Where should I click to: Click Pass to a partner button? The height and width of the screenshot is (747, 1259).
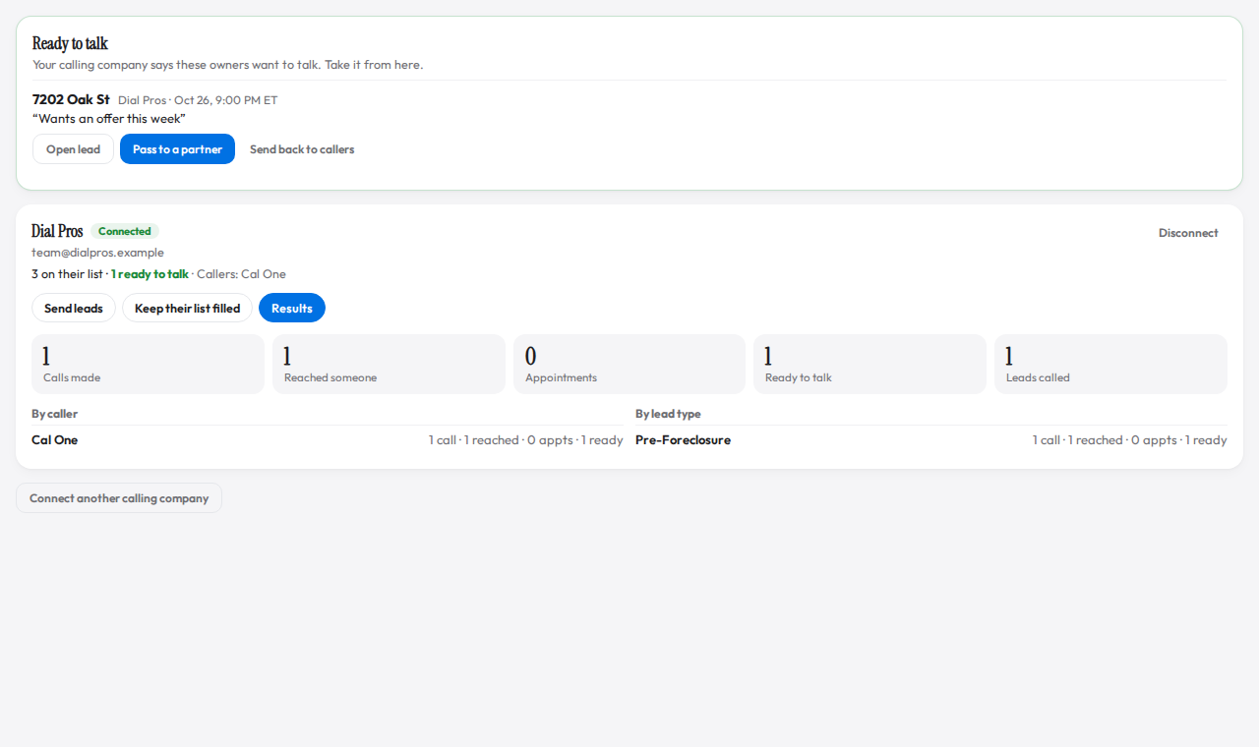point(177,149)
